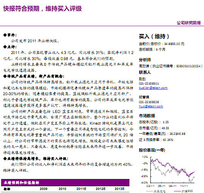
Task: Open the huyj@ebscn.com email link
Action: 151,106
